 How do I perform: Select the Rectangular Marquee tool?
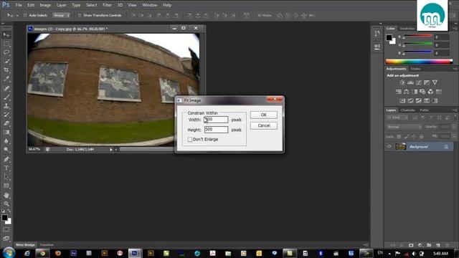[x=6, y=44]
